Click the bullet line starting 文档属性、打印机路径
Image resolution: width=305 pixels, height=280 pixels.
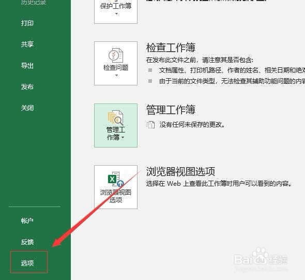pyautogui.click(x=232, y=70)
